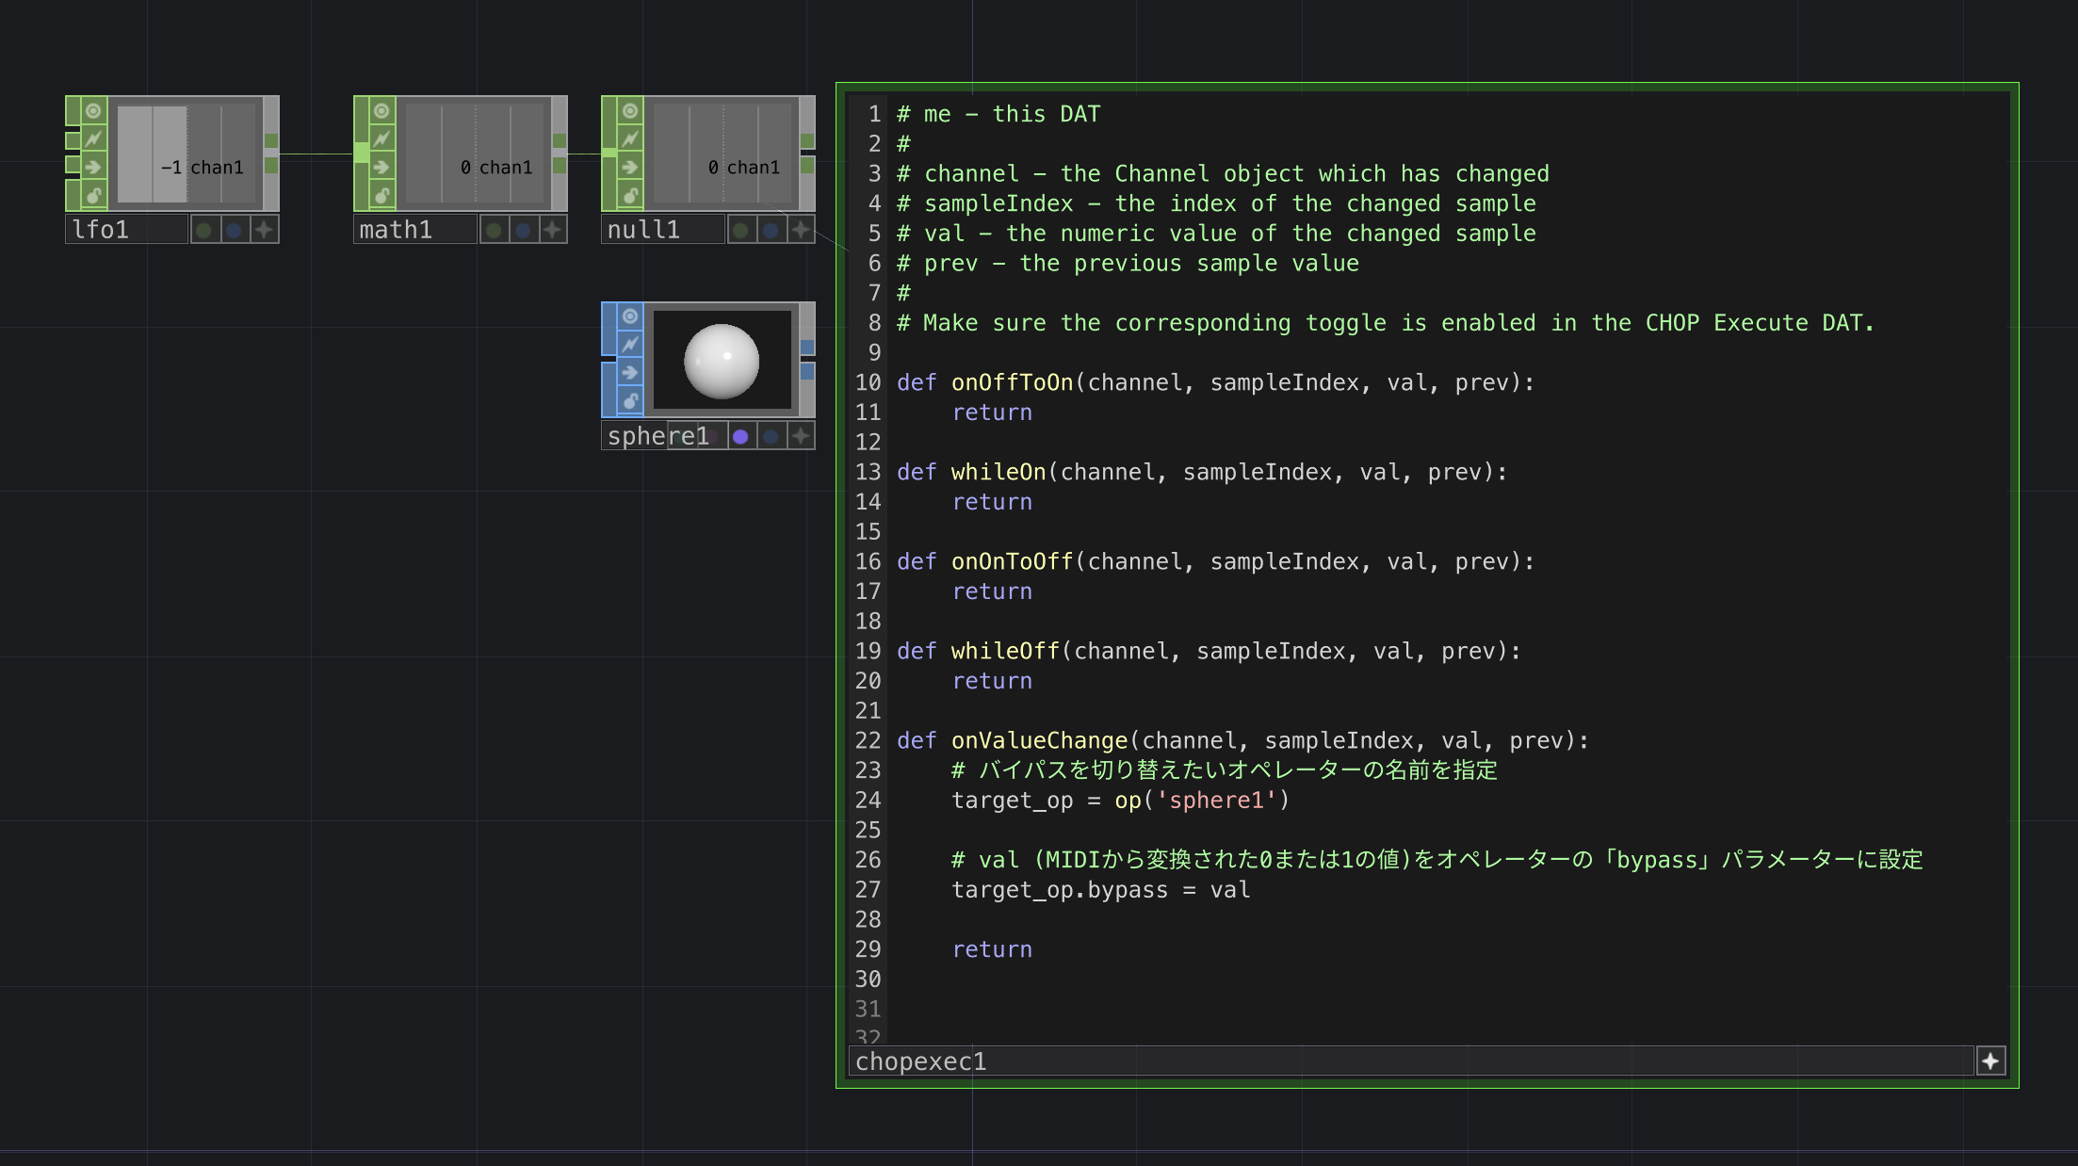Screen dimensions: 2078x1166
Task: Select the sphere1 viewer thumbnail
Action: tap(722, 361)
